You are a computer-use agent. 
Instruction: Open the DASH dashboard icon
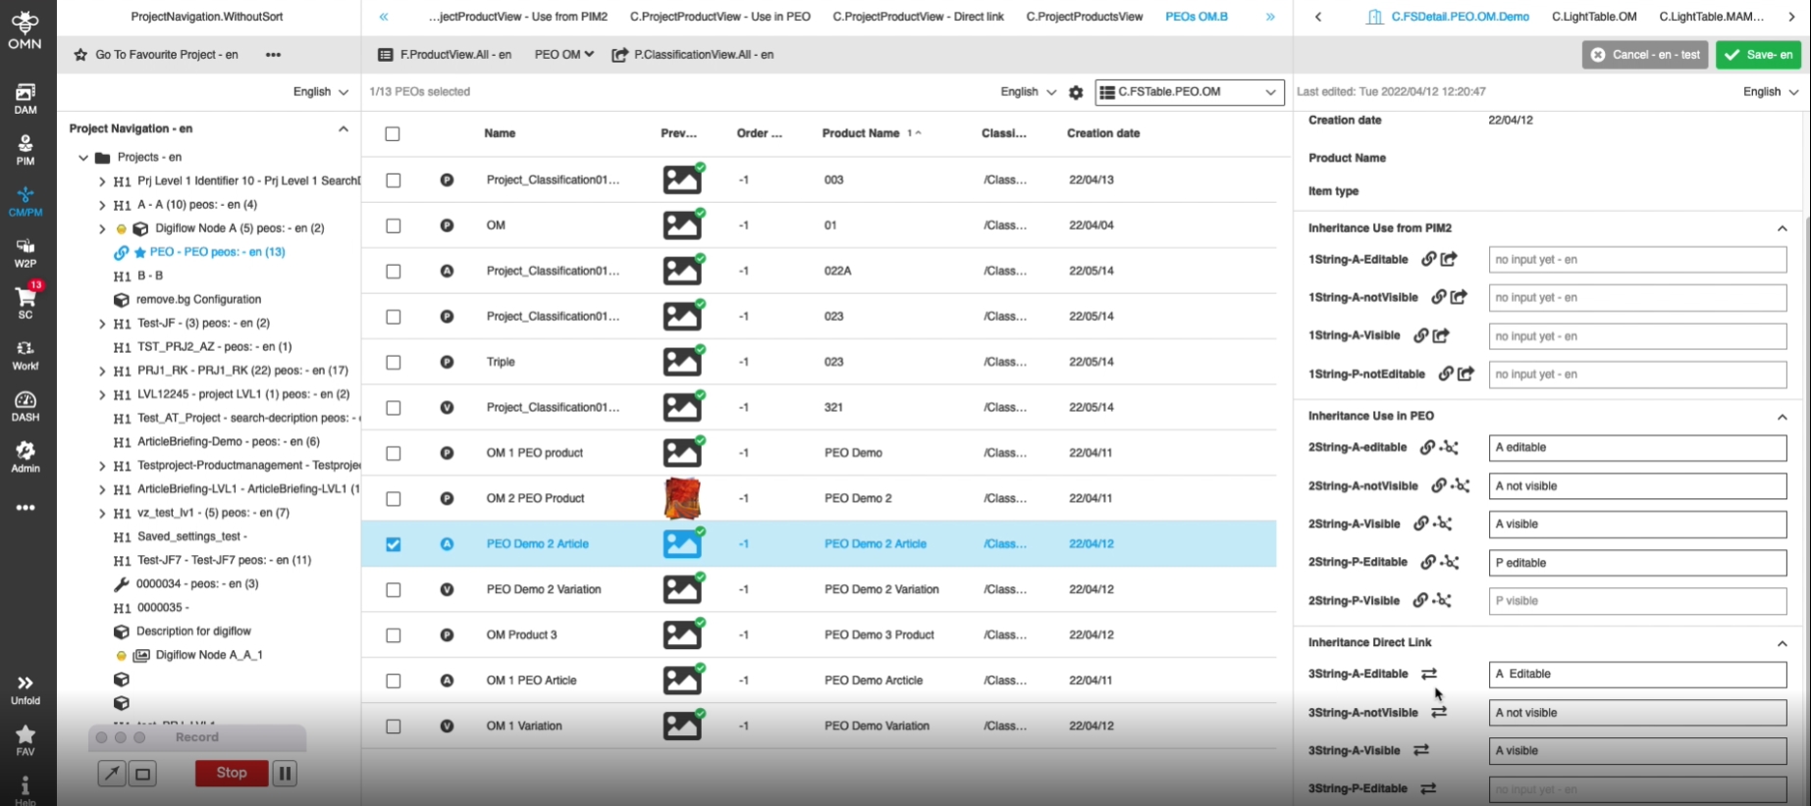click(26, 405)
